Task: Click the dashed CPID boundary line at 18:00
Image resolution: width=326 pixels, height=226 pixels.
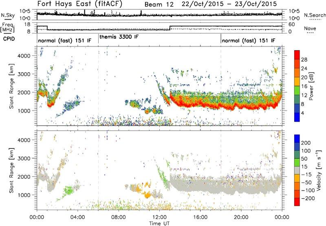Action: pos(221,86)
